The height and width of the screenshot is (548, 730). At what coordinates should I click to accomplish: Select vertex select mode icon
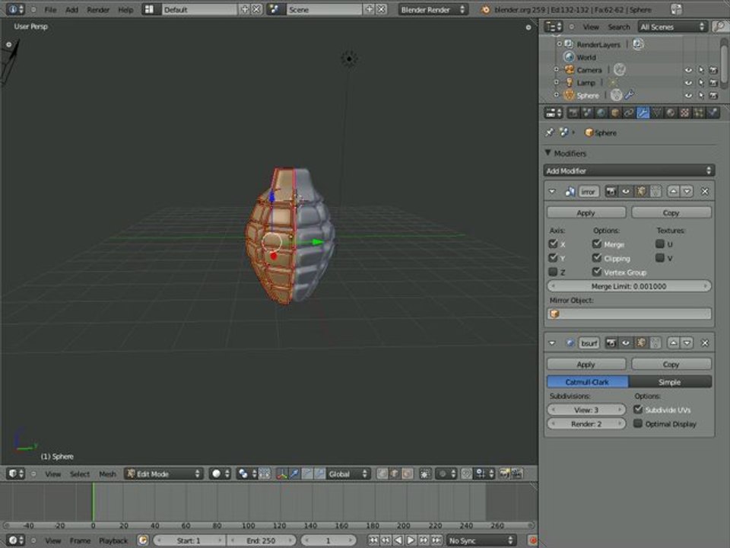(x=382, y=474)
